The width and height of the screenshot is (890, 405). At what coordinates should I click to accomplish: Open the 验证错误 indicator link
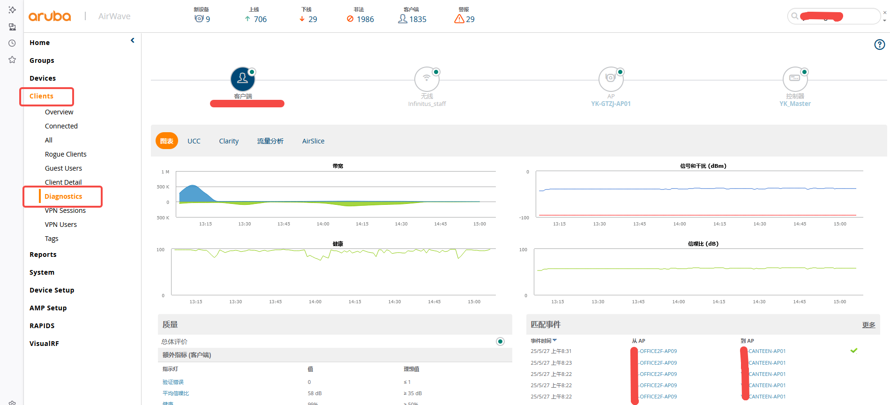pos(173,382)
